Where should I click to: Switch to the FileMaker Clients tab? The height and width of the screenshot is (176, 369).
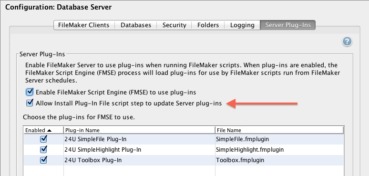coord(84,25)
